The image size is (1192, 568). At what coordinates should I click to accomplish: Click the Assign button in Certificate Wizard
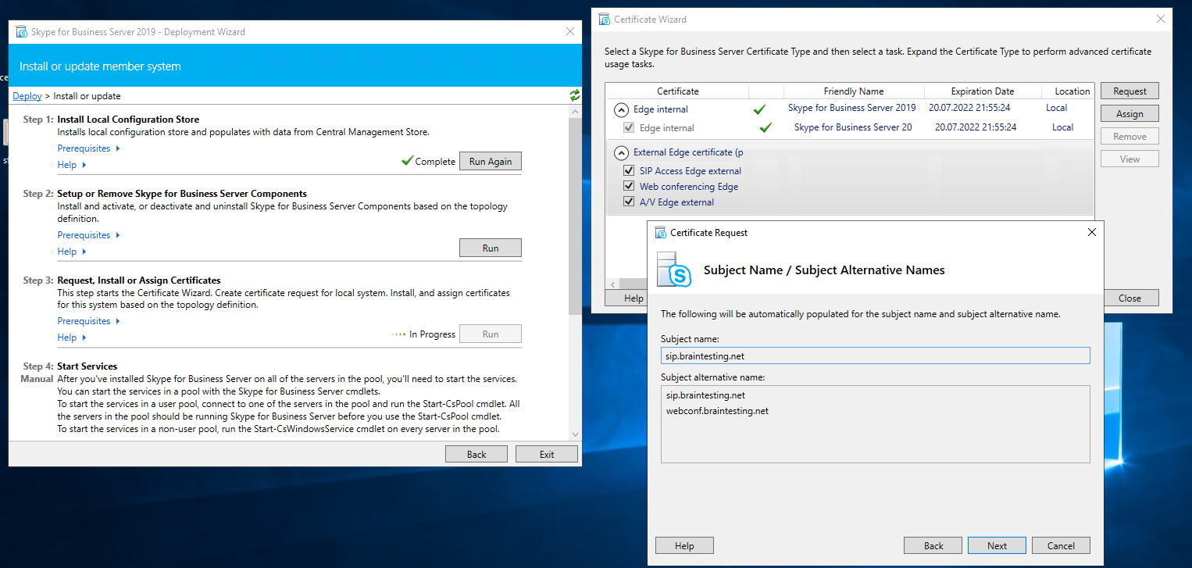click(x=1129, y=114)
